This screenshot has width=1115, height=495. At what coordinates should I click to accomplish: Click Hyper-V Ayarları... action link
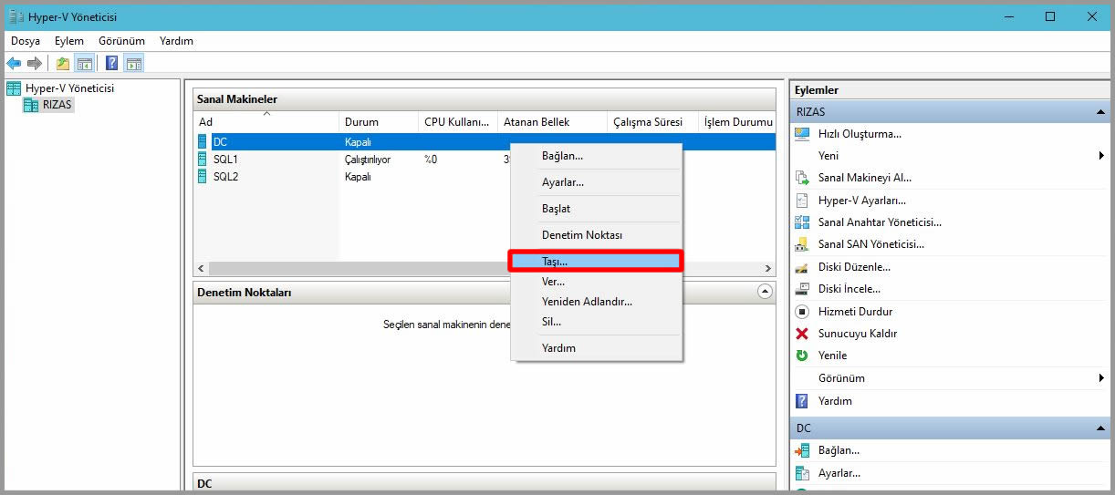point(861,201)
